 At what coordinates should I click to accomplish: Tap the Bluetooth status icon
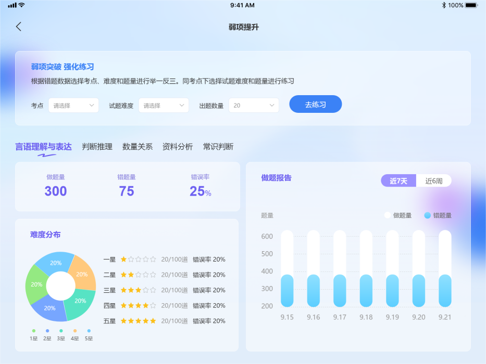tap(443, 5)
